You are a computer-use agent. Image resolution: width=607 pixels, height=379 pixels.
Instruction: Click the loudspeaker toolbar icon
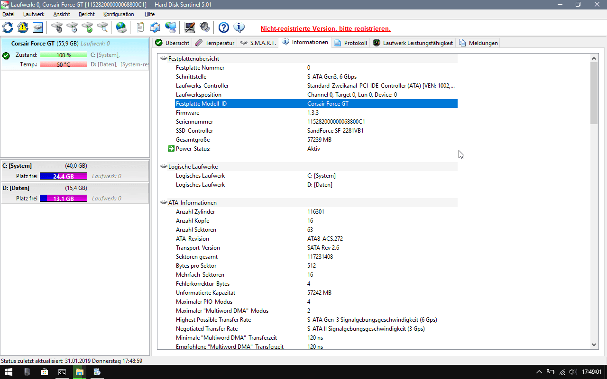205,27
